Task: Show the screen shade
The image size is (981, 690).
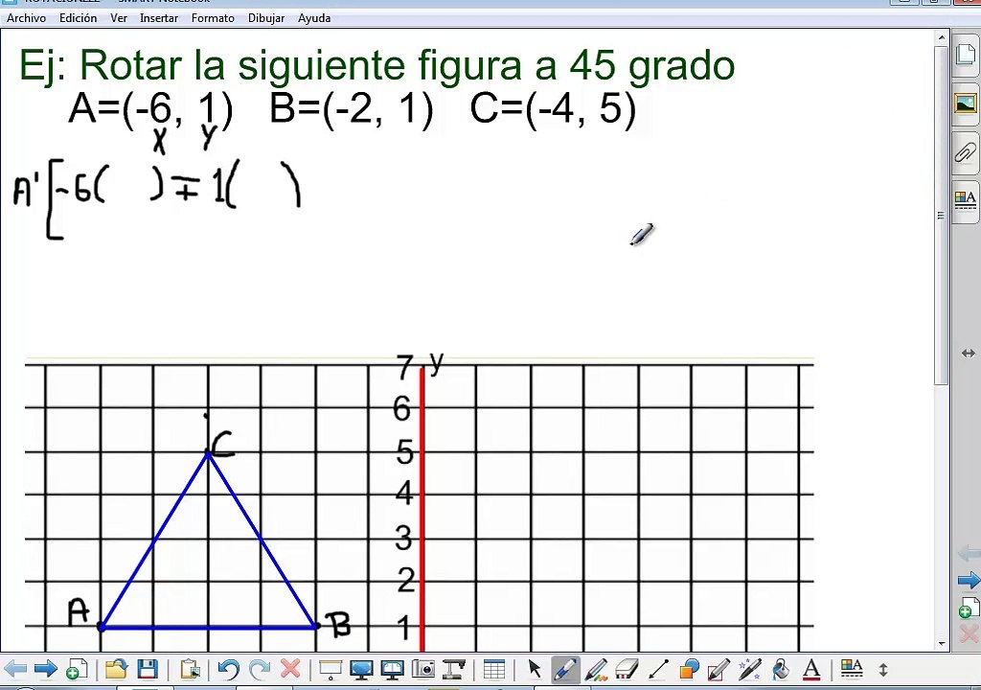Action: coord(330,669)
